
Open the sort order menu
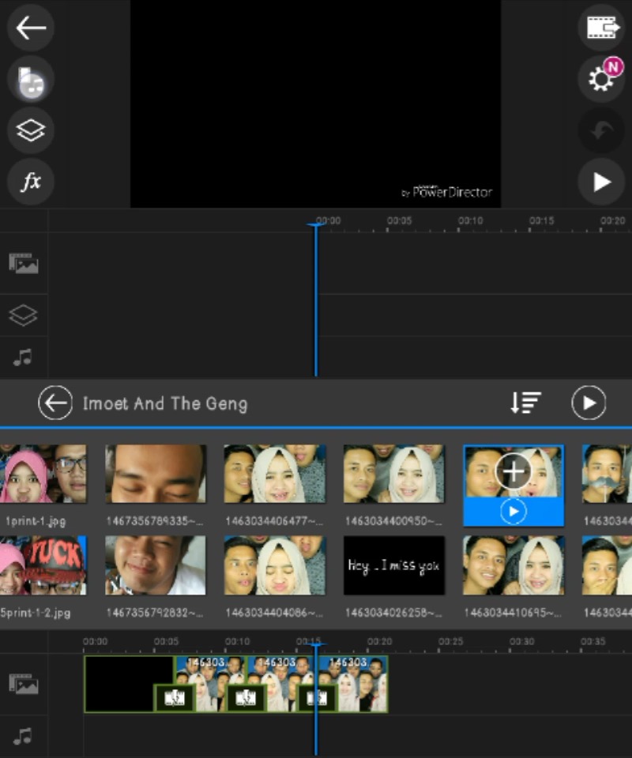525,403
